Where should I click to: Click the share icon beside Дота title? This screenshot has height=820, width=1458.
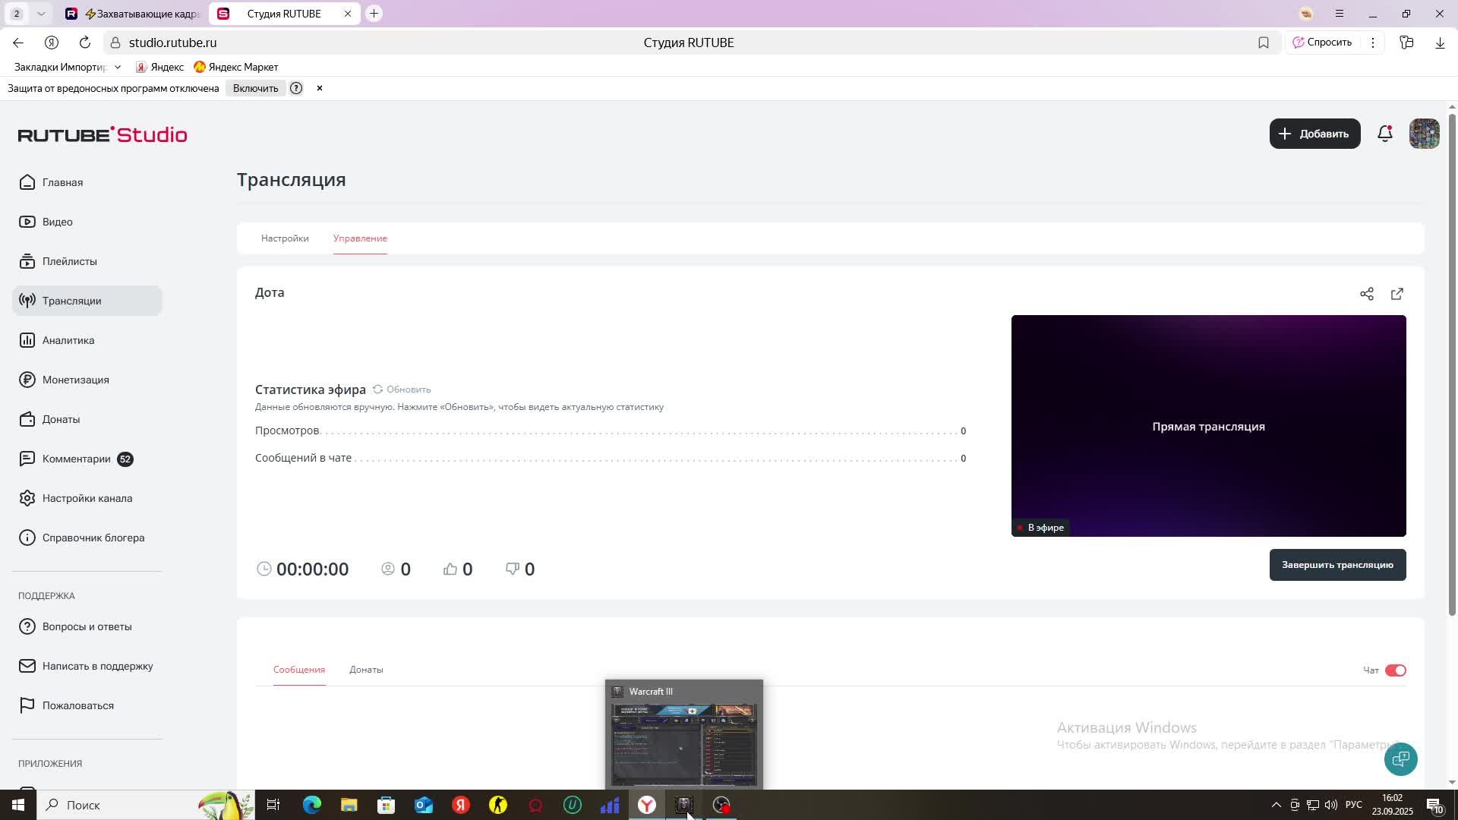(1366, 294)
